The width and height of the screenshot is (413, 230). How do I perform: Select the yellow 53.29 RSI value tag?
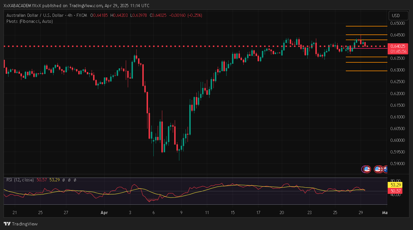coord(394,185)
